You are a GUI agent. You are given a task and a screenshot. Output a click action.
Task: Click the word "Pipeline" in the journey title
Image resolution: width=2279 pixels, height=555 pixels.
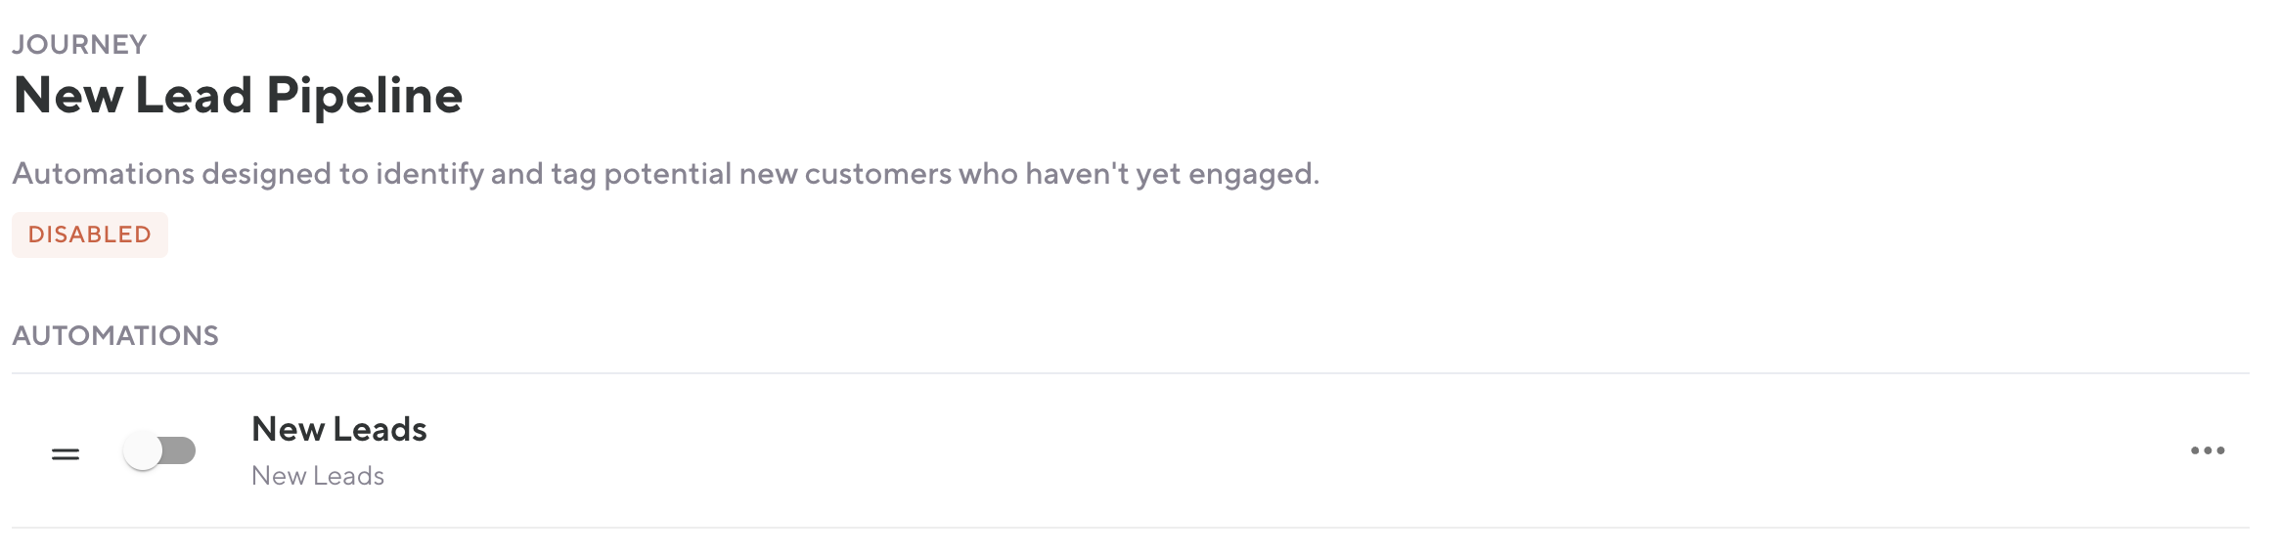click(x=364, y=96)
